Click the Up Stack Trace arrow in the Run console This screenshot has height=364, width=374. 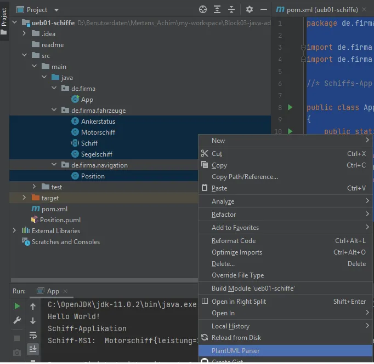pyautogui.click(x=33, y=307)
